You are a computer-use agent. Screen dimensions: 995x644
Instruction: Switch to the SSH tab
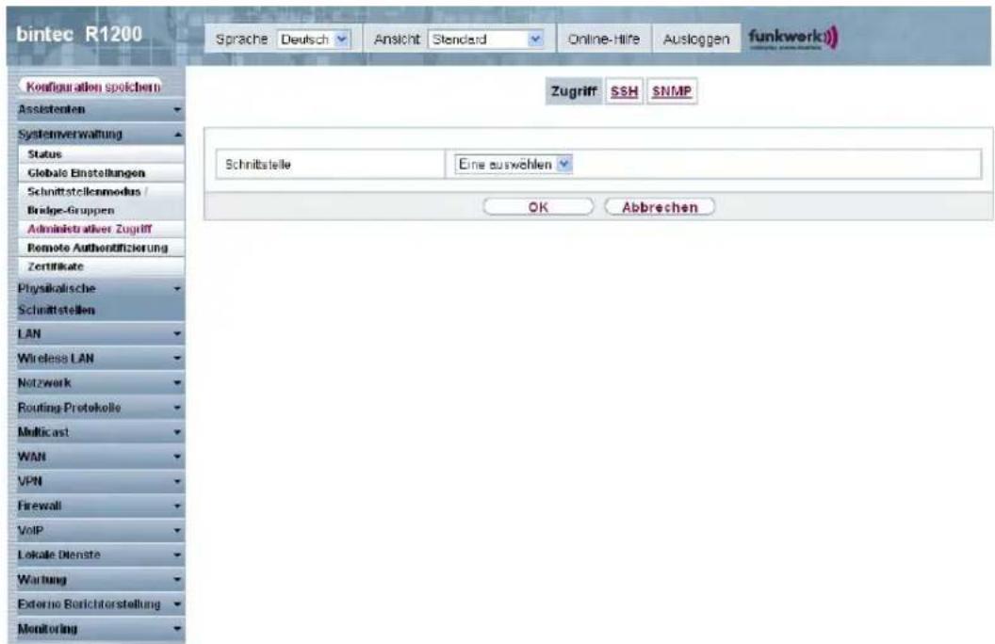coord(624,91)
